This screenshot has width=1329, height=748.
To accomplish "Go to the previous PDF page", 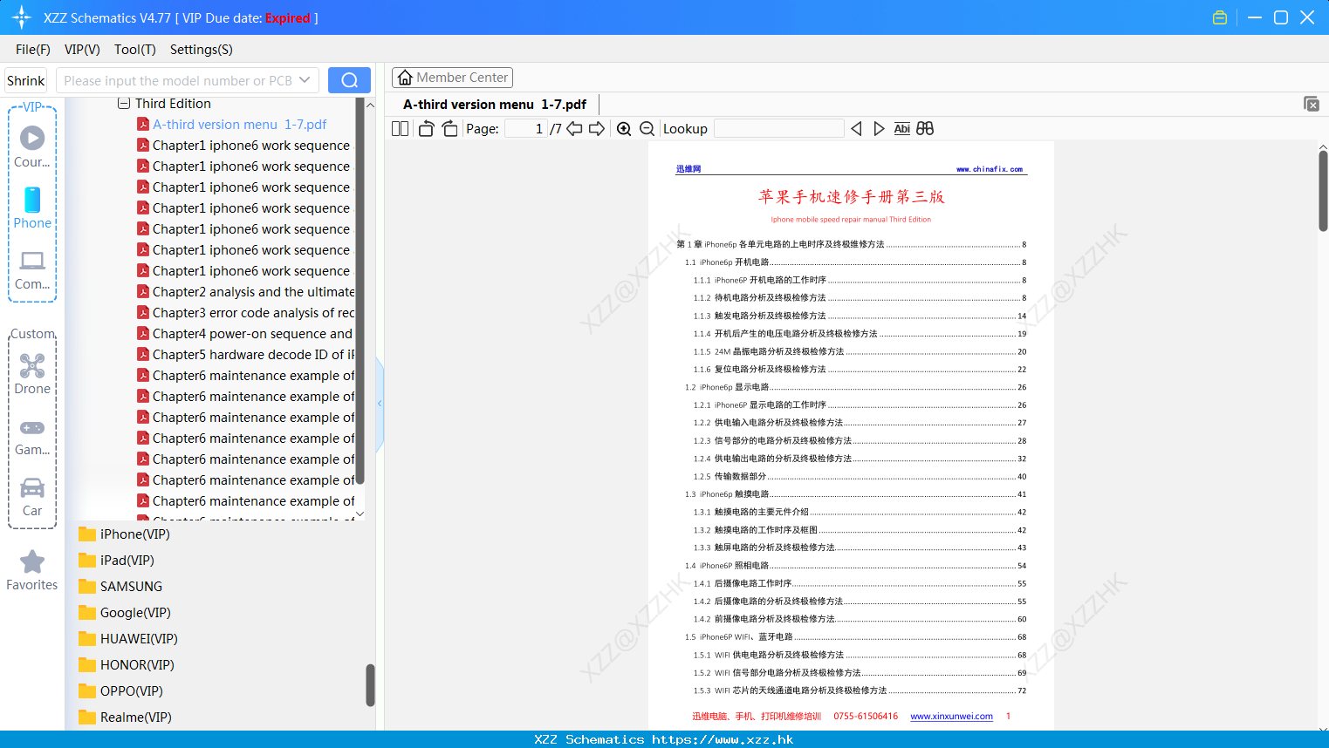I will click(574, 129).
